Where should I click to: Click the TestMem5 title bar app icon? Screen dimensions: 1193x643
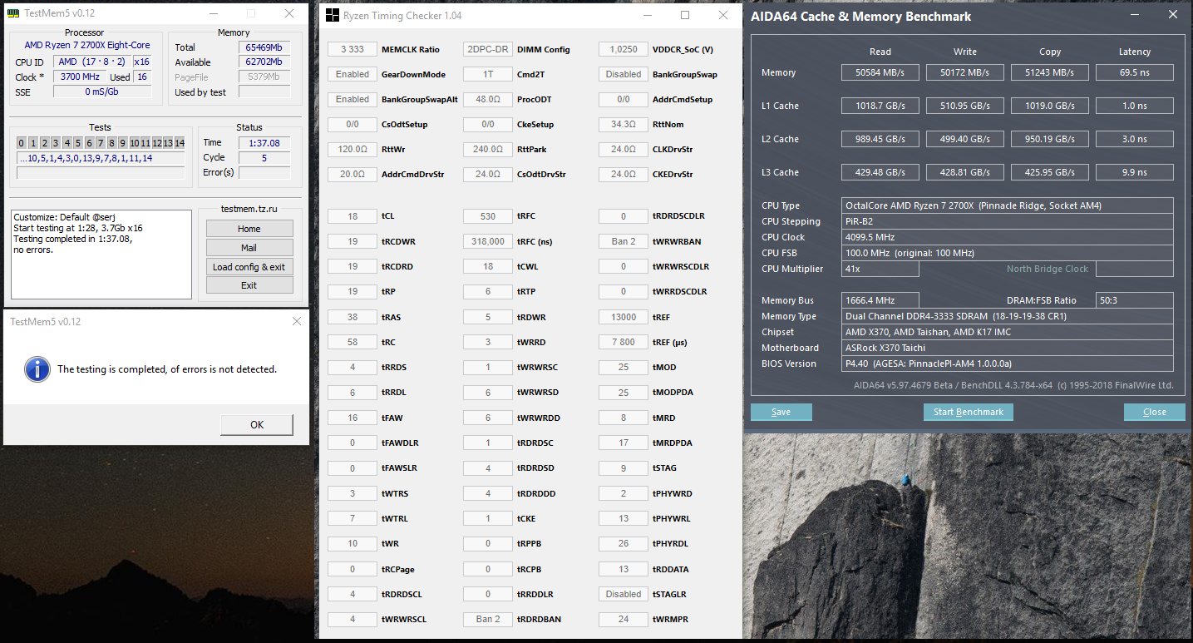(x=13, y=13)
